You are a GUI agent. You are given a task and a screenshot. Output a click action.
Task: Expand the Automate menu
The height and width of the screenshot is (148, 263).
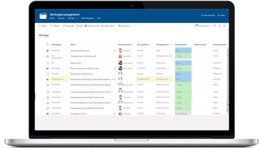(x=125, y=26)
